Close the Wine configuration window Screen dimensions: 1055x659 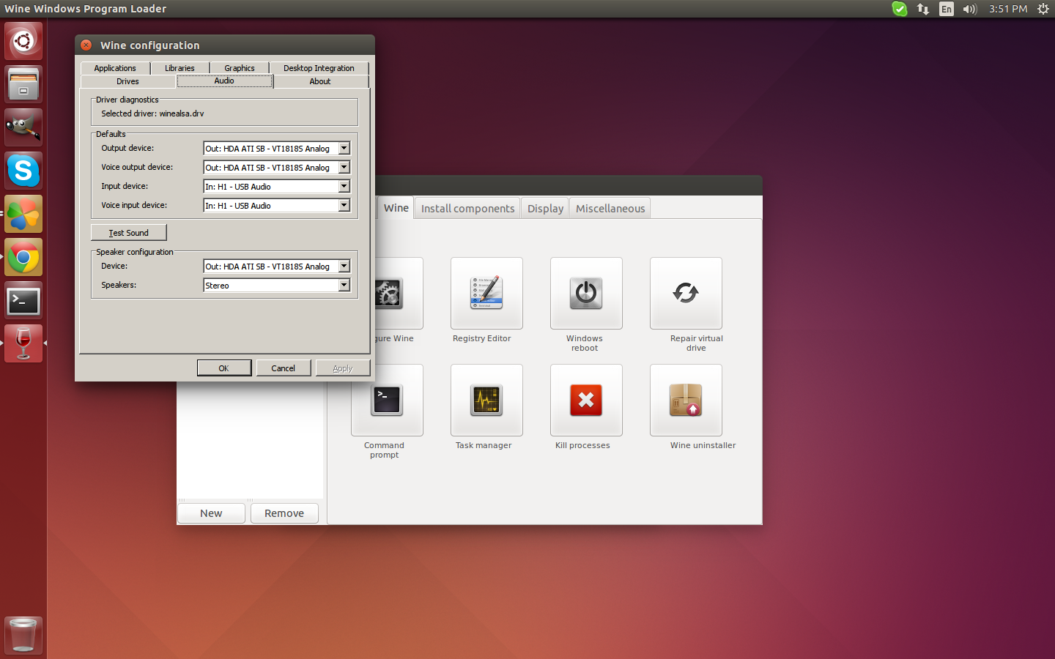coord(86,45)
